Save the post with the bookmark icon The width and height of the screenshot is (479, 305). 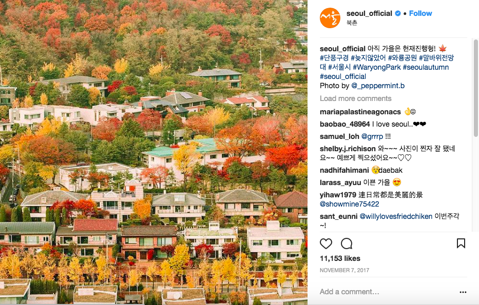click(461, 243)
